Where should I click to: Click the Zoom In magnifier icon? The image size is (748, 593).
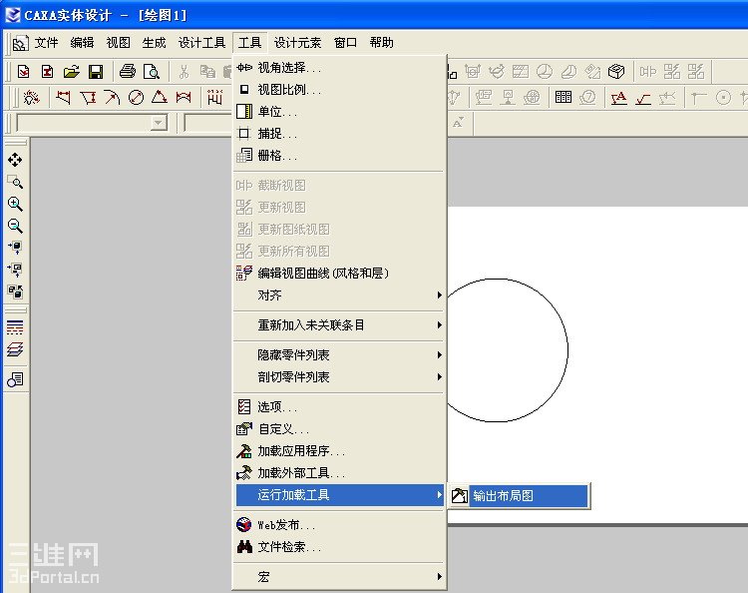tap(15, 204)
